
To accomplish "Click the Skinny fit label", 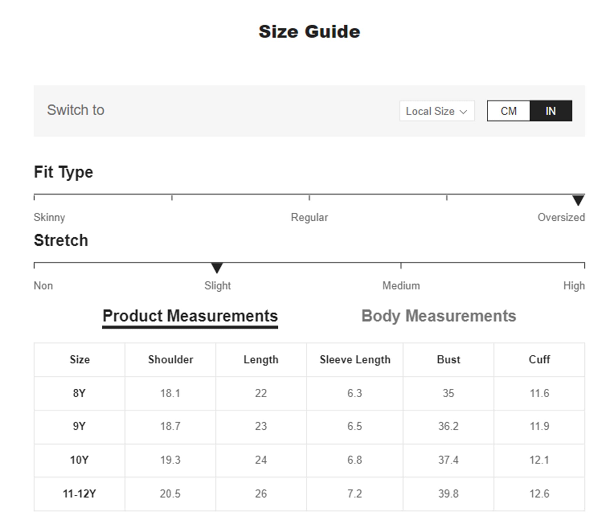I will click(49, 217).
